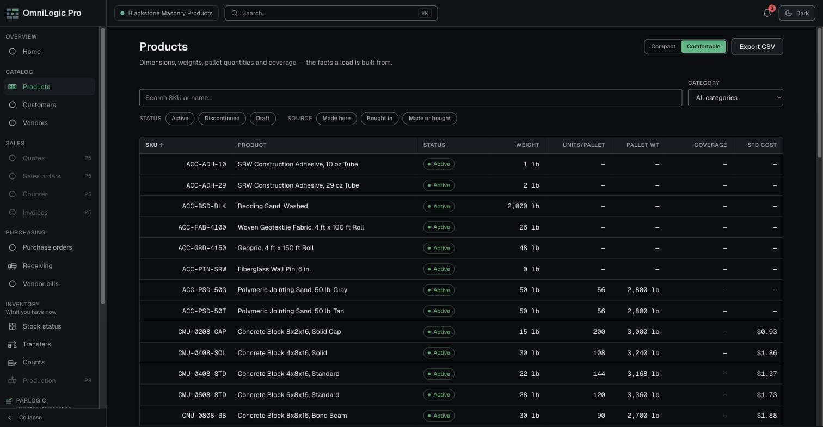Click the Customers icon in sidebar
The image size is (823, 427).
(x=13, y=105)
